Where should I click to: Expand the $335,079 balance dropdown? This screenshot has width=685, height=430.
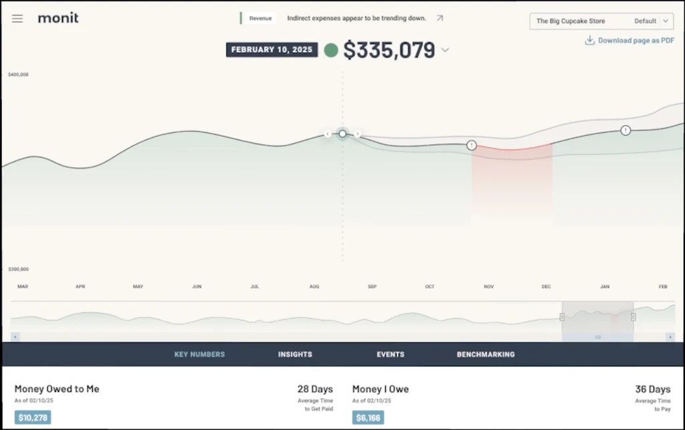(445, 49)
